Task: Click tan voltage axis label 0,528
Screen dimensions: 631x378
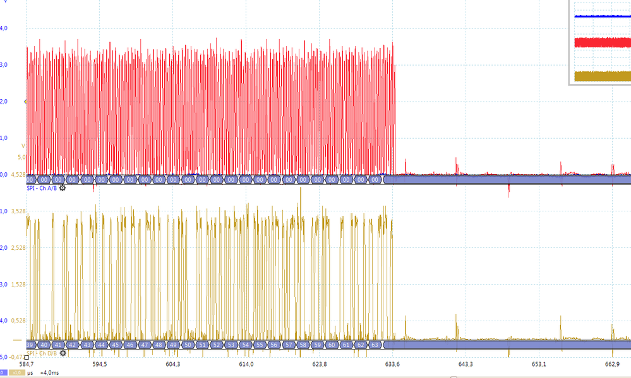Action: pos(18,321)
